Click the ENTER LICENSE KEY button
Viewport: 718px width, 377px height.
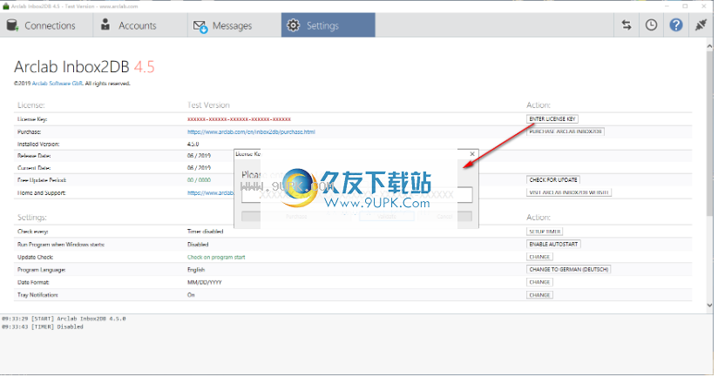(x=552, y=119)
